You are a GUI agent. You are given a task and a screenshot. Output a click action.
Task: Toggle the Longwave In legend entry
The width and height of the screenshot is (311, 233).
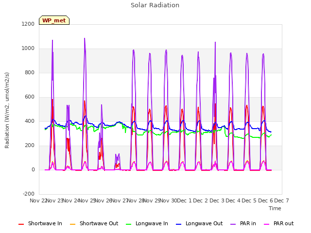pyautogui.click(x=147, y=223)
